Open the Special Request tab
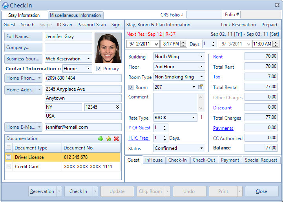Viewport: 283px width, 202px height. coord(261,160)
